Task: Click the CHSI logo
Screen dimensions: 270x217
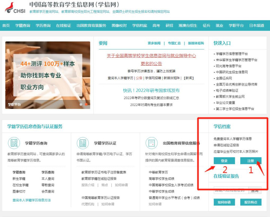Action: 15,8
